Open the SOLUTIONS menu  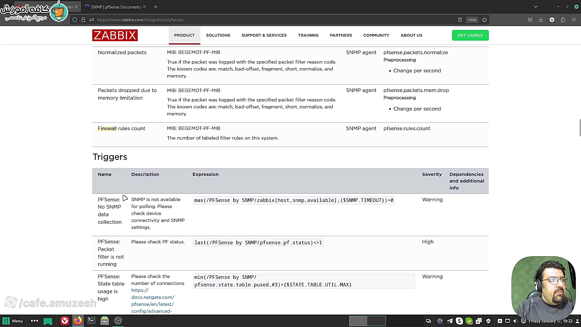point(218,35)
